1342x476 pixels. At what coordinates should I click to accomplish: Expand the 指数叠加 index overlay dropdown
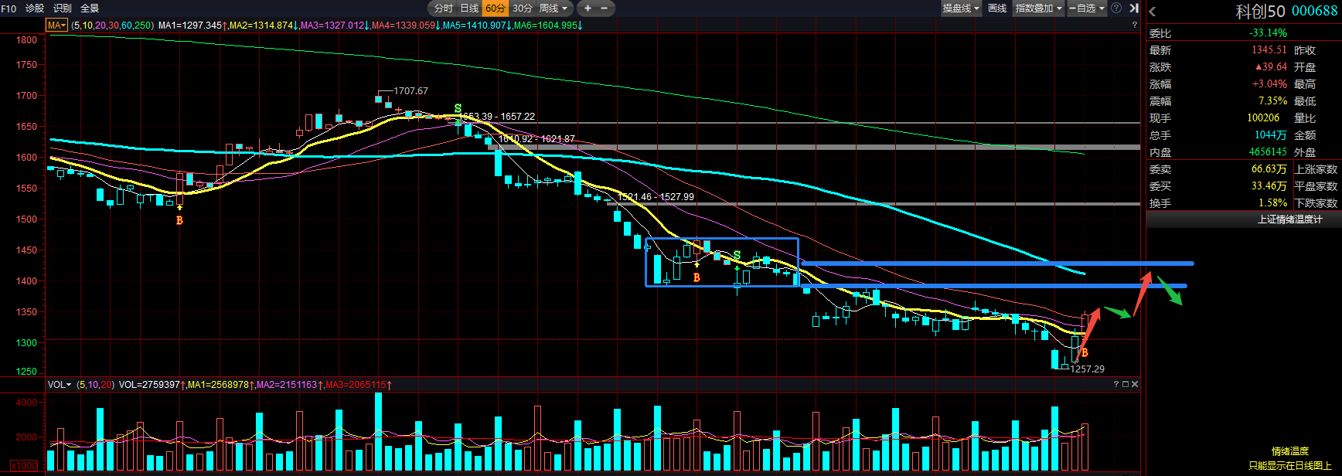(1039, 8)
